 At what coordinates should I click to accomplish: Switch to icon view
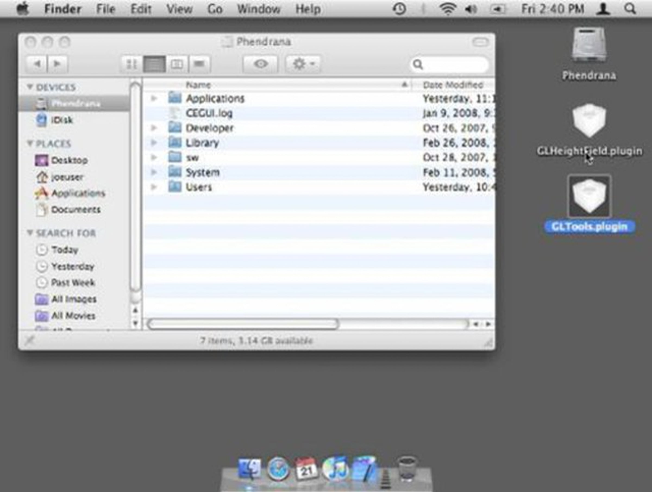[132, 64]
